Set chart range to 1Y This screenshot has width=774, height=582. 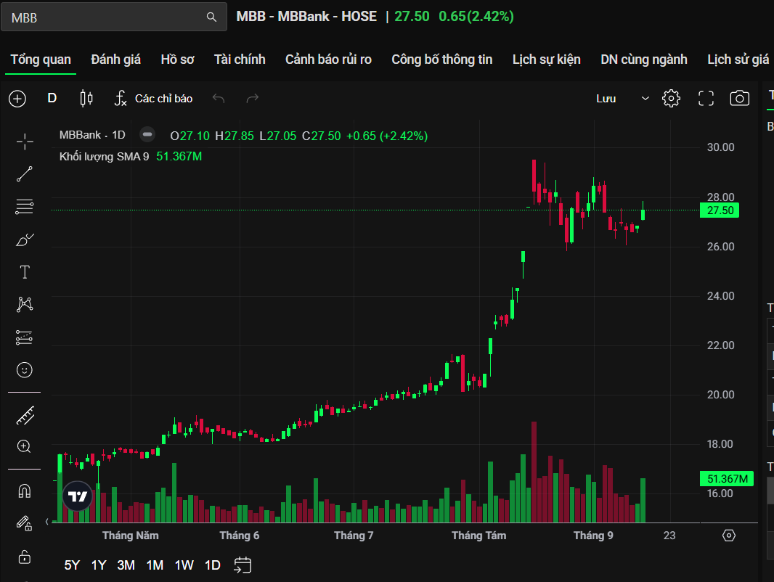[99, 565]
